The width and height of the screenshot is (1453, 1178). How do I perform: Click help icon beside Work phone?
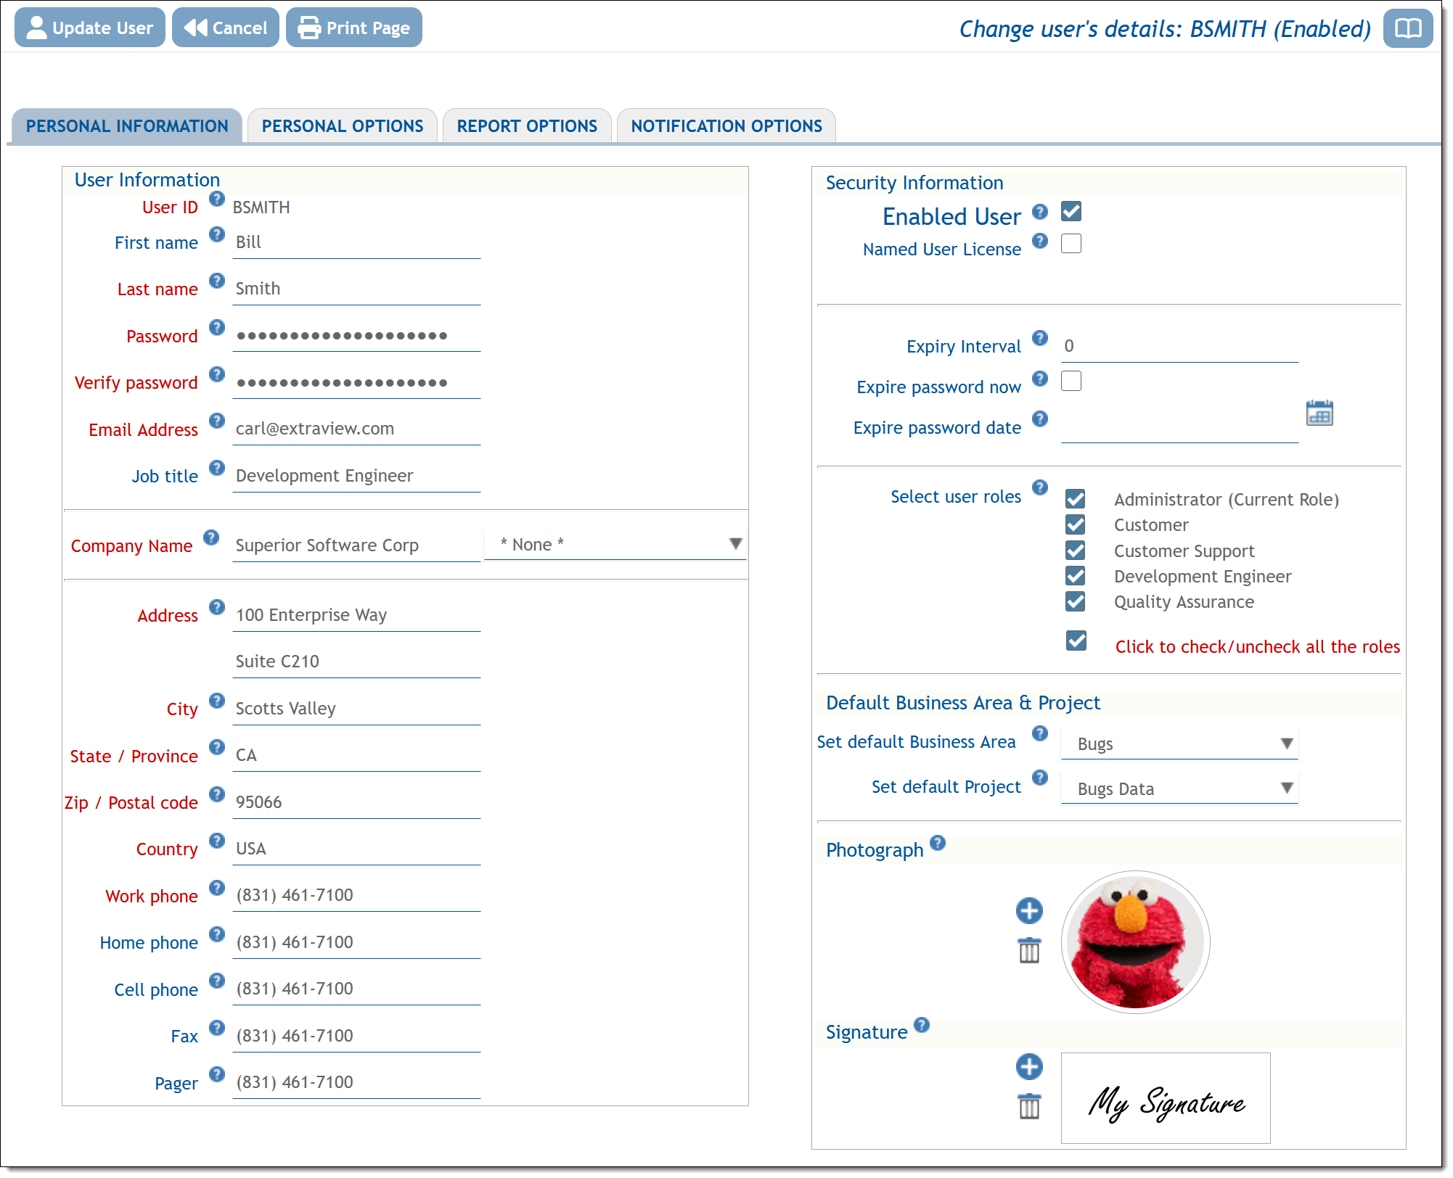click(x=216, y=888)
